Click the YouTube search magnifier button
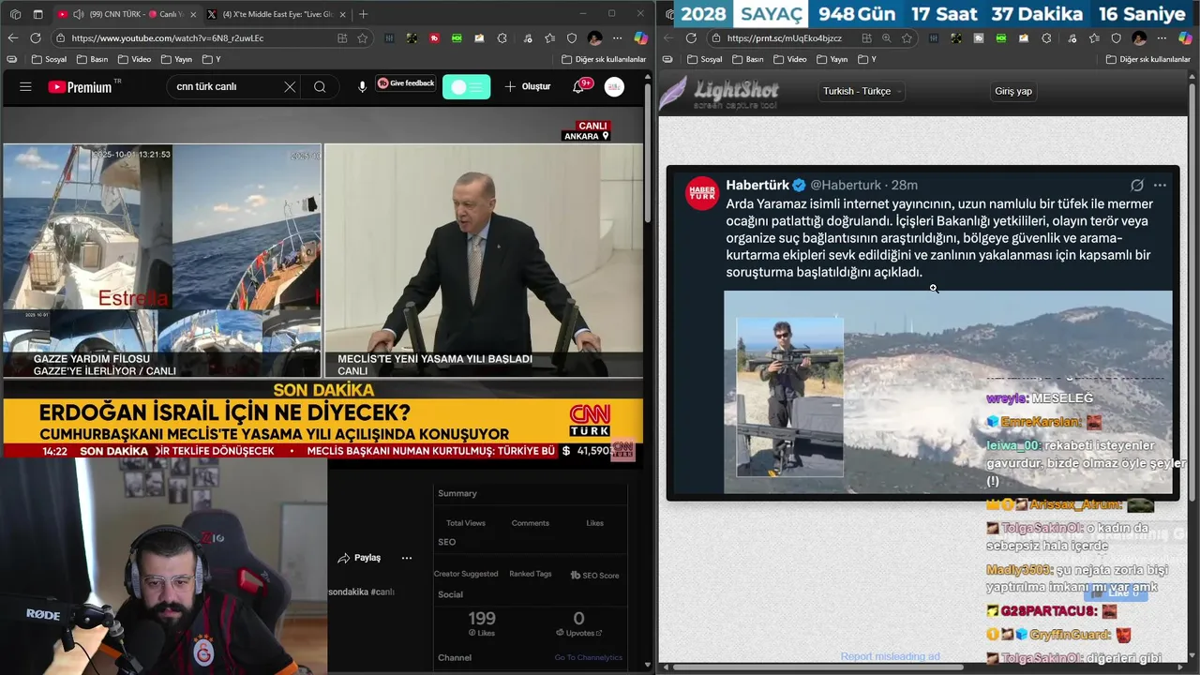This screenshot has height=675, width=1200. pyautogui.click(x=320, y=86)
